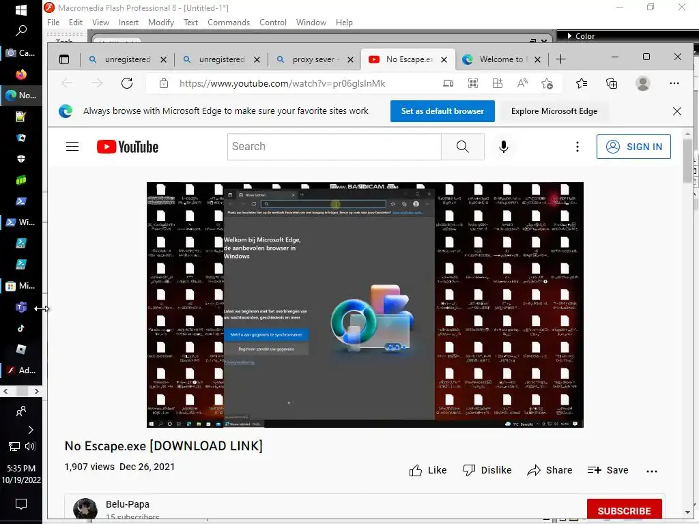Open Windows Security shield on taskbar

pyautogui.click(x=21, y=158)
